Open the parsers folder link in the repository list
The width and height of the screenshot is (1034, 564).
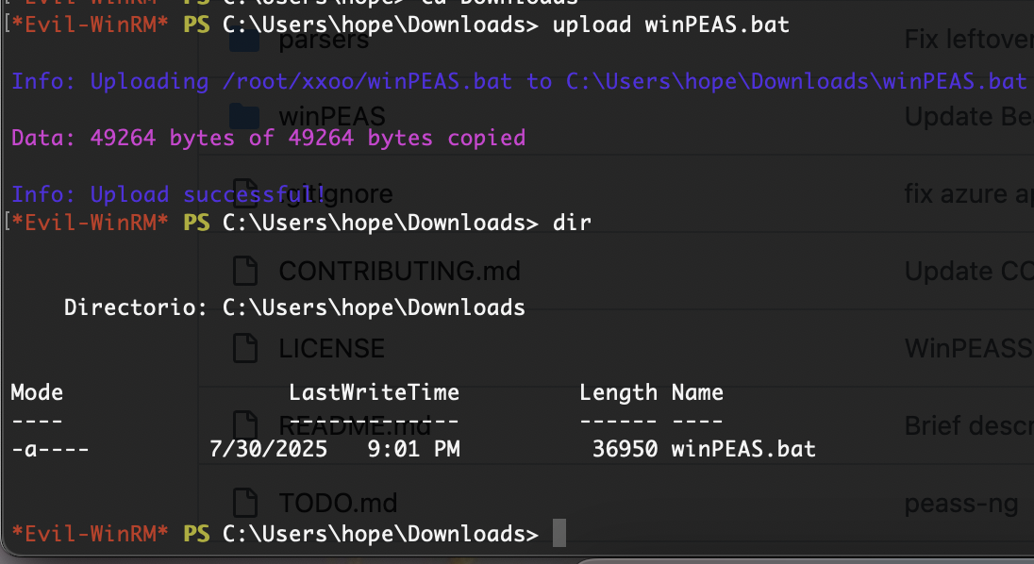(x=324, y=41)
